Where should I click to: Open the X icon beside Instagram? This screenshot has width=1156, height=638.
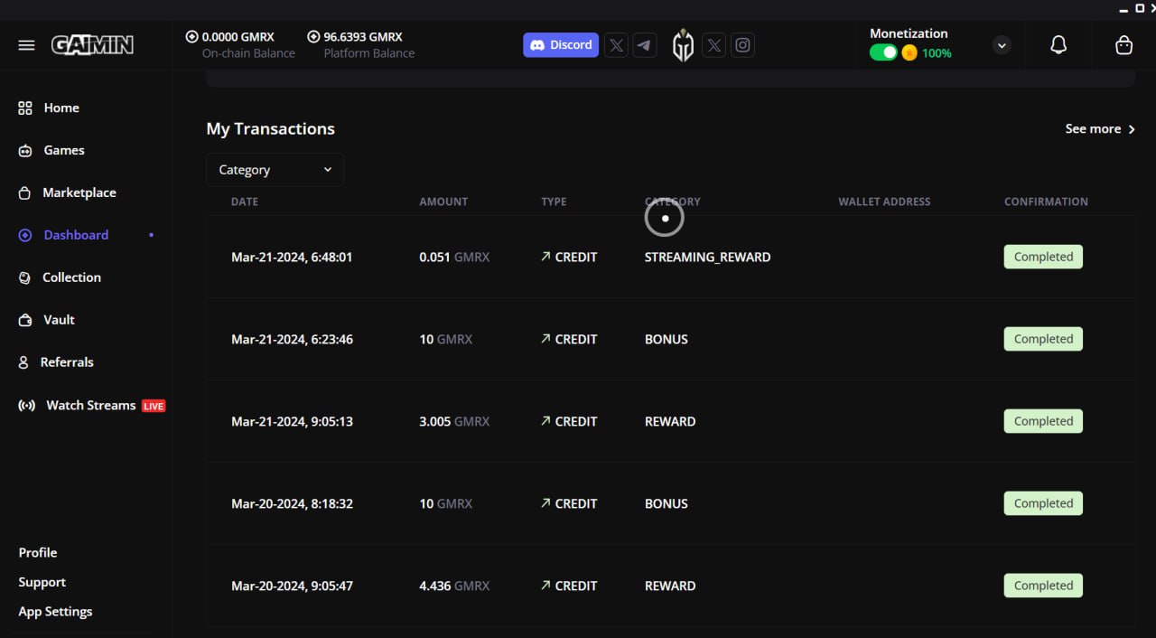pos(713,45)
